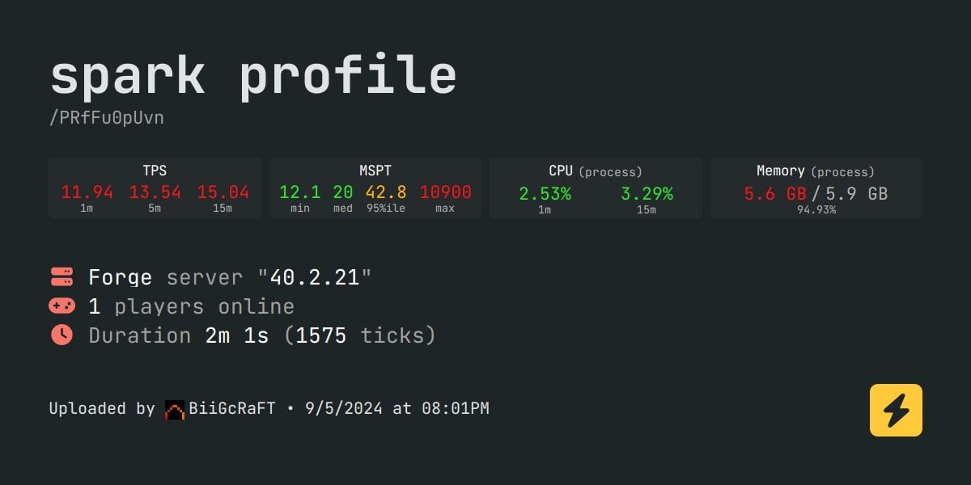Click the game controller players icon
The image size is (971, 485).
62,306
